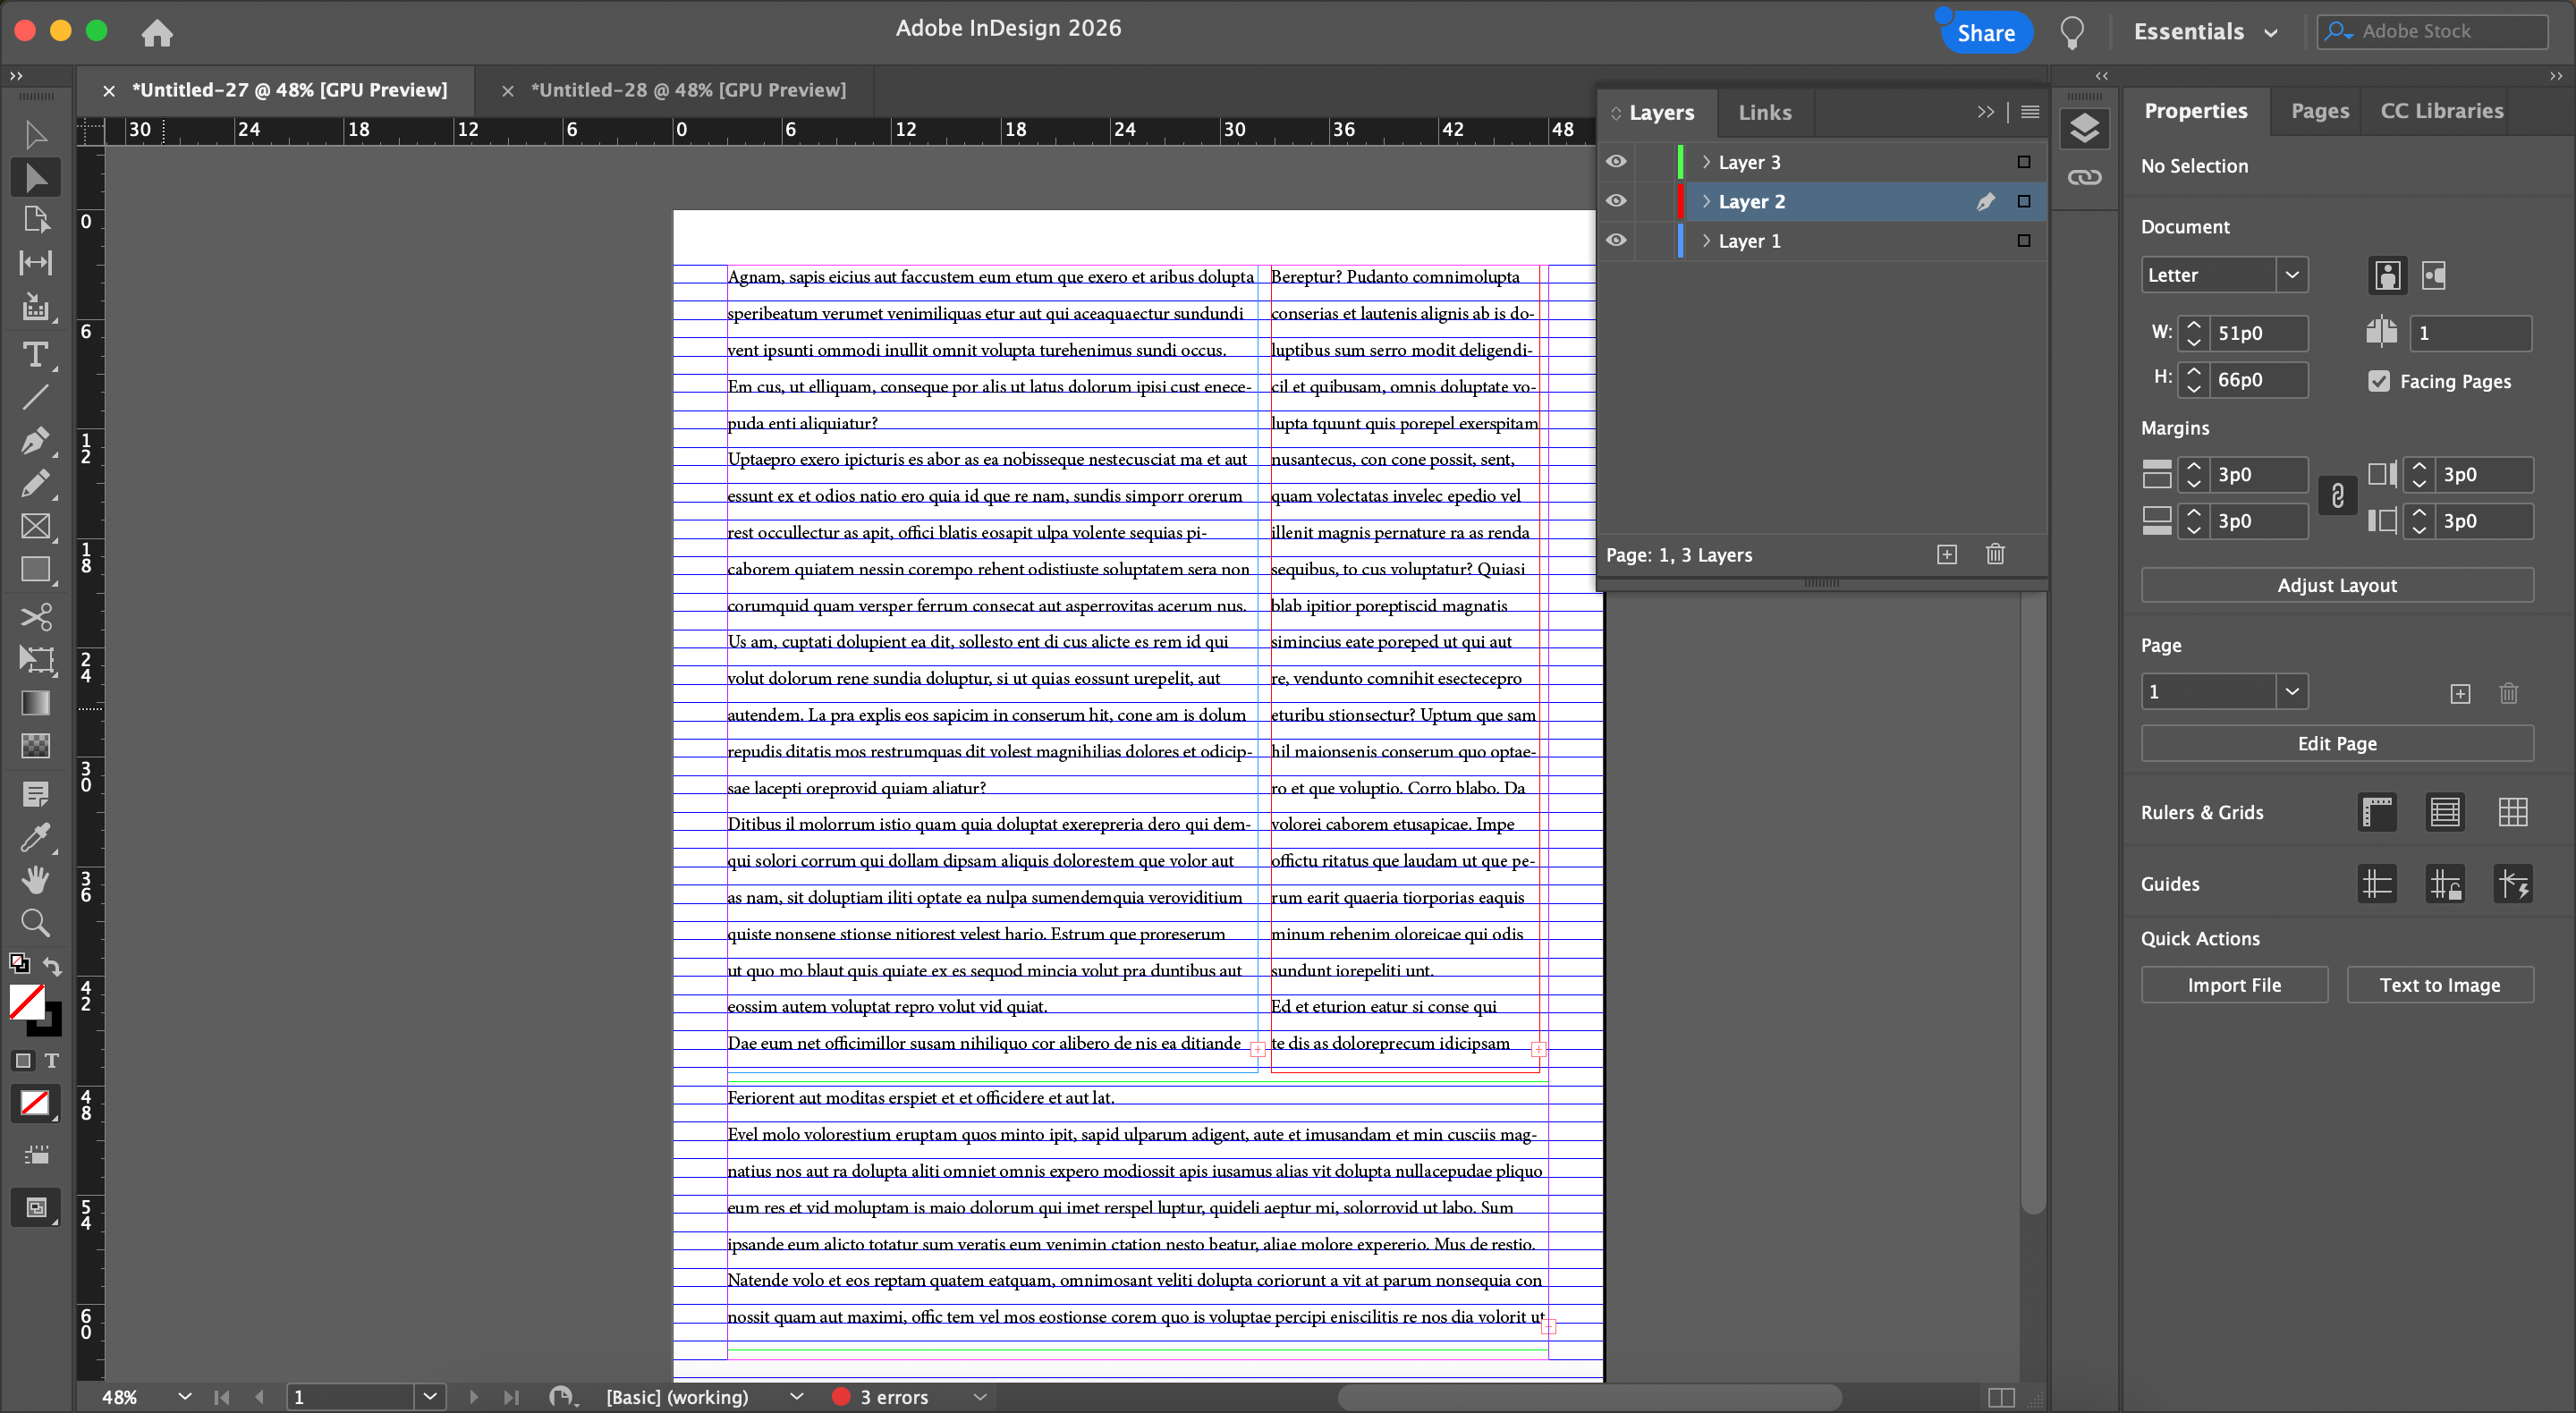Select the Rectangle Frame tool
Screen dimensions: 2576x1413
tap(35, 526)
